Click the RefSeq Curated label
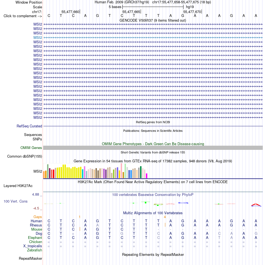Viewport: 263px width, 265px height. (29, 126)
